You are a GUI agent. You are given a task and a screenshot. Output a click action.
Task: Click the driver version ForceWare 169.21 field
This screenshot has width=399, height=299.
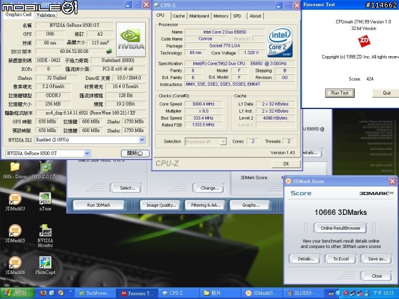pyautogui.click(x=90, y=113)
